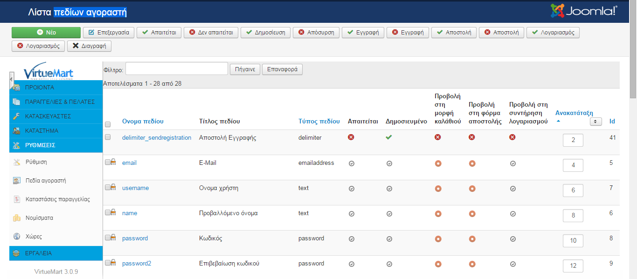Expand the ΠΑΡΑΓΓΕΛΙΕΣ & ΠΕΛΑΤΕΣ section
The image size is (637, 279).
click(56, 102)
